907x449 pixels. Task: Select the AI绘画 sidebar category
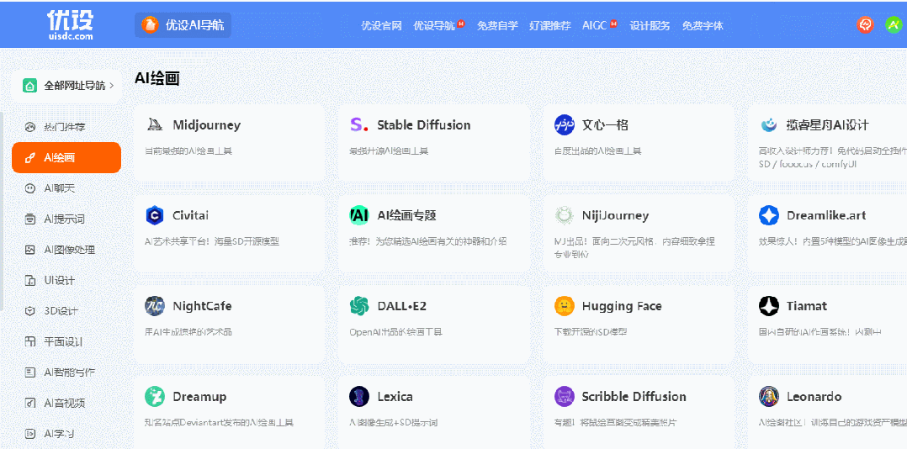click(x=66, y=158)
